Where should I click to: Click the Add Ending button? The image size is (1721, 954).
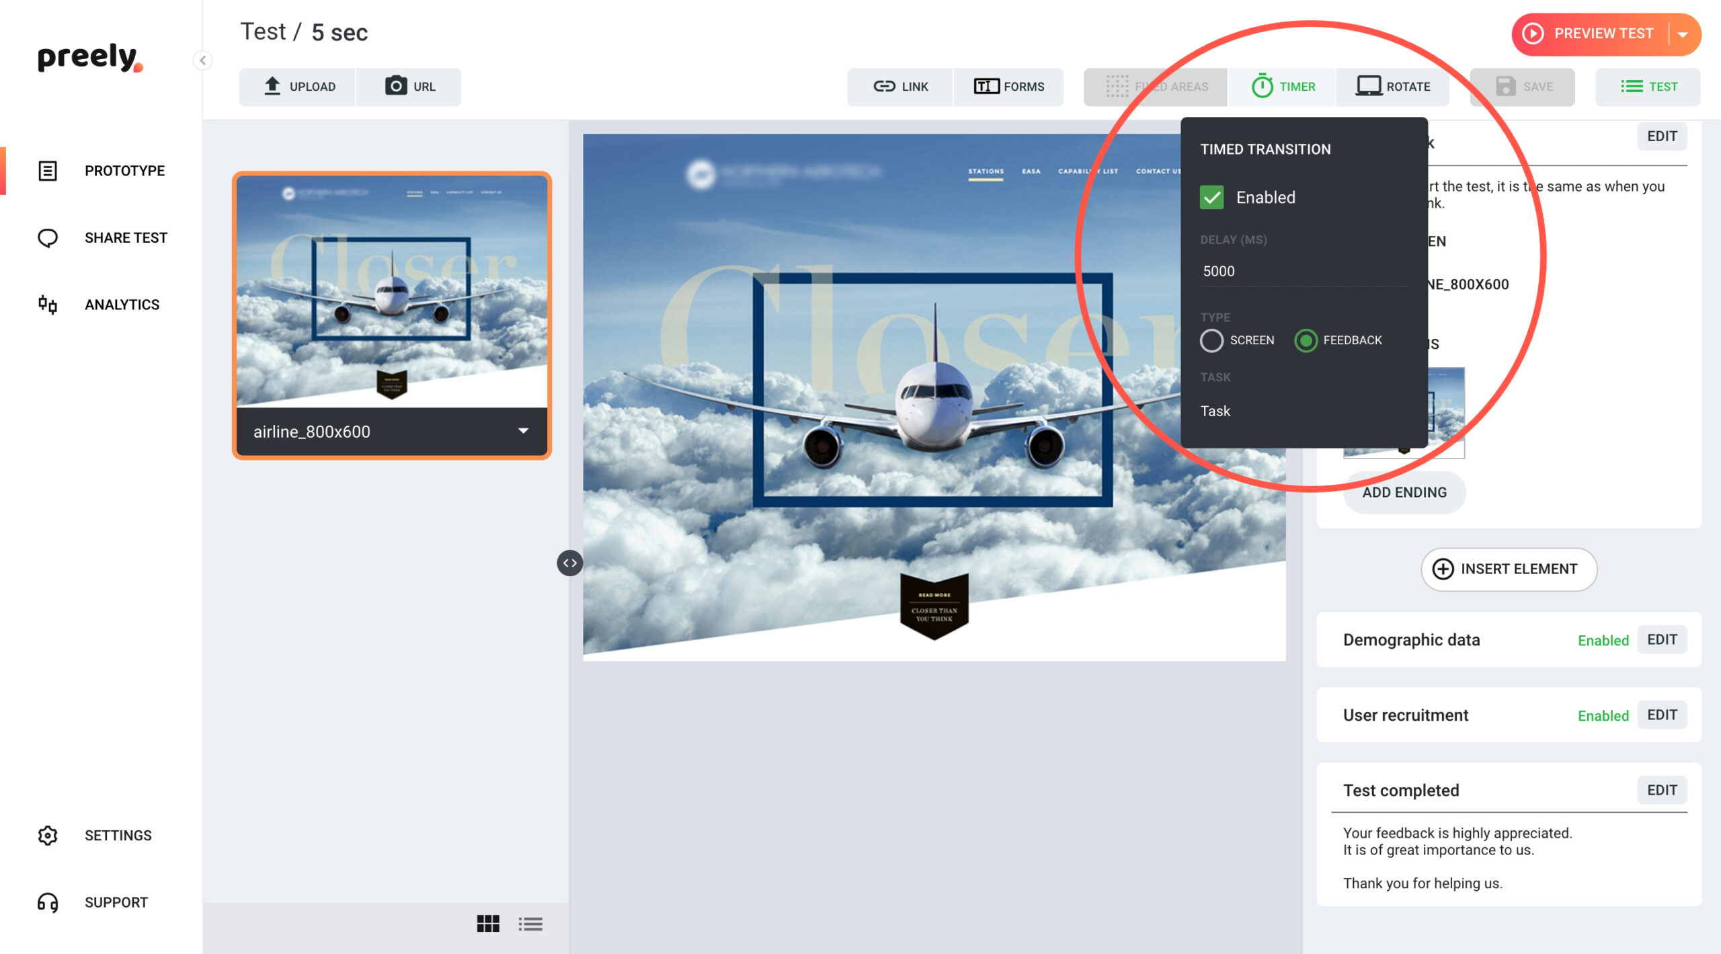click(1404, 493)
